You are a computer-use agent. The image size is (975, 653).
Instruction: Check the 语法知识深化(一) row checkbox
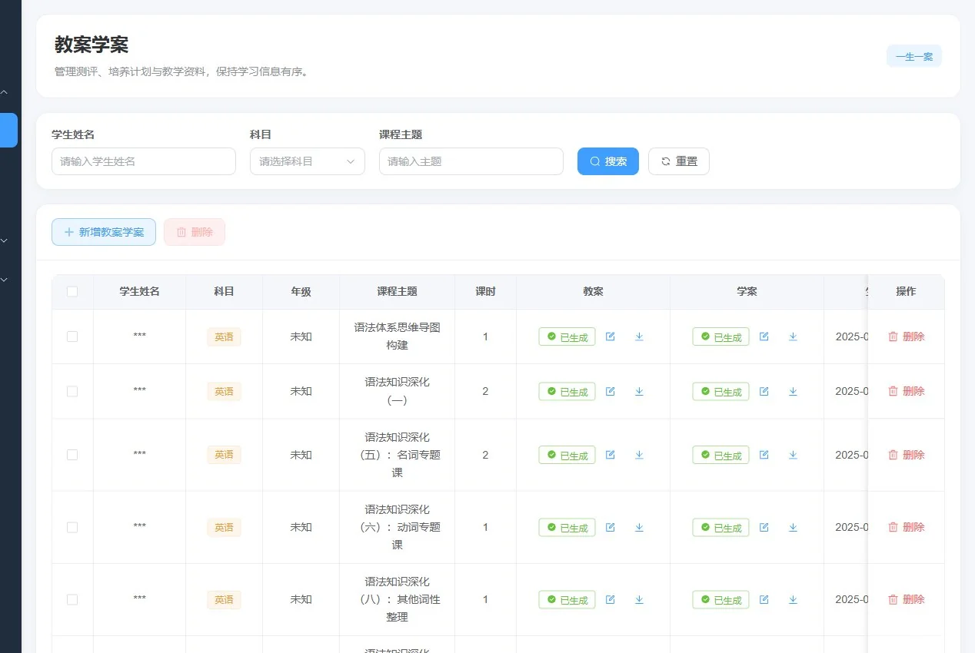pyautogui.click(x=72, y=391)
